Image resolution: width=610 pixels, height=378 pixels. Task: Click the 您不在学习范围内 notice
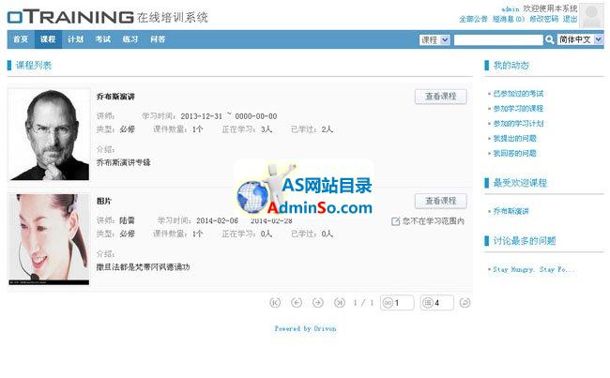click(428, 221)
